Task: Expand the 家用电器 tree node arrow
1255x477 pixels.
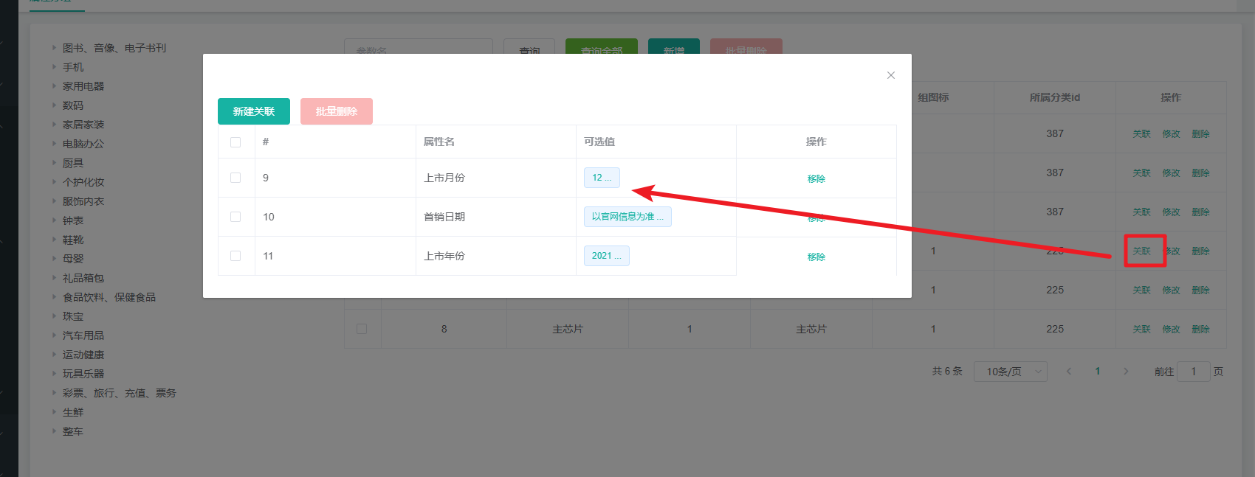Action: pyautogui.click(x=54, y=86)
